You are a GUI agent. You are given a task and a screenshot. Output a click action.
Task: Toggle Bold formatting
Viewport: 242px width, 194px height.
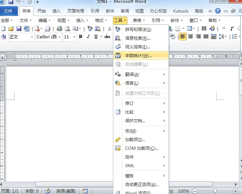point(80,37)
